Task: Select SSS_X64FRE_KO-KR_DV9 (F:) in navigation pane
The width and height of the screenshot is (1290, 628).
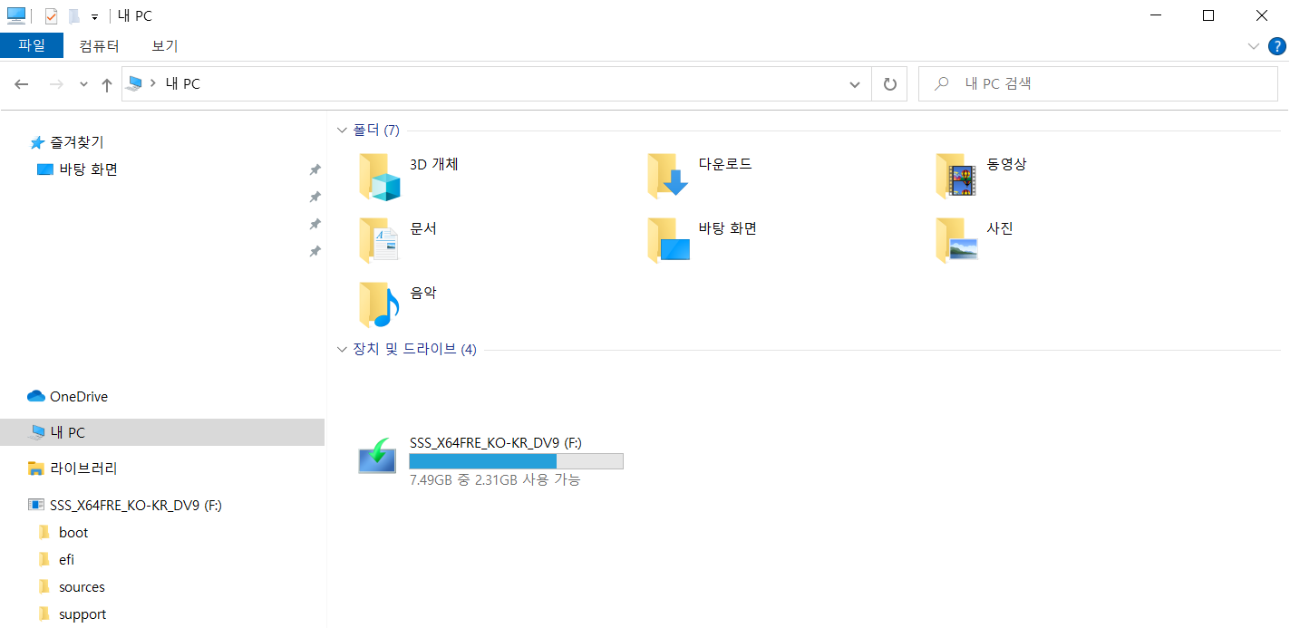Action: (x=125, y=505)
